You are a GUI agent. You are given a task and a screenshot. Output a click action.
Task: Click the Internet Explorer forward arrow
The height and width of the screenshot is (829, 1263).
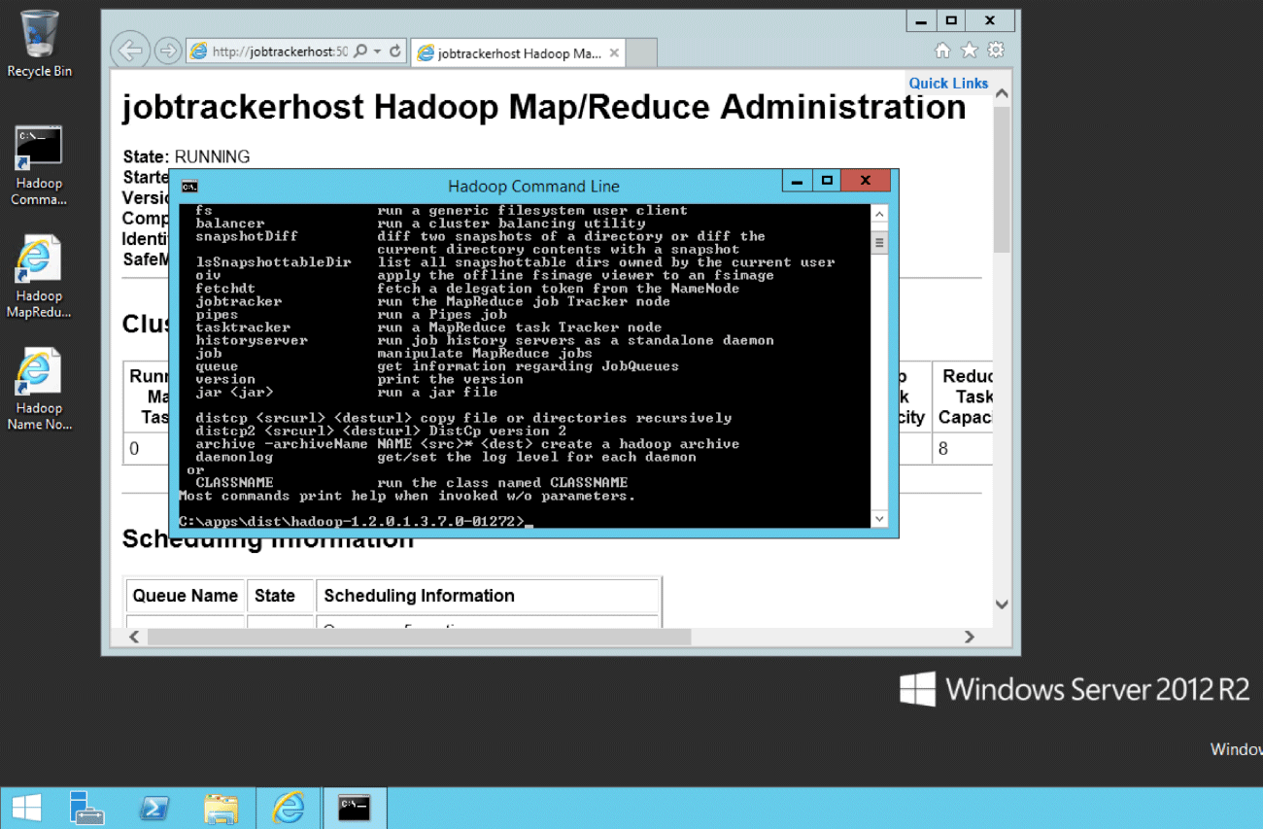(x=168, y=51)
